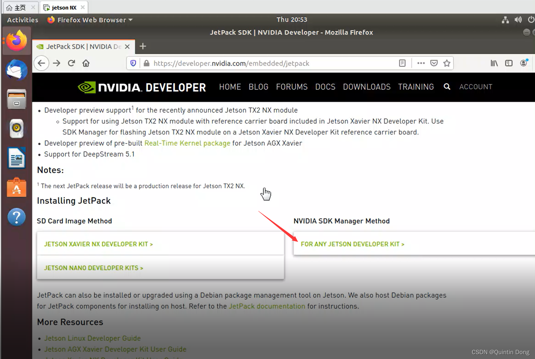Click the NVIDIA site search icon
Viewport: 535px width, 359px height.
click(x=447, y=87)
